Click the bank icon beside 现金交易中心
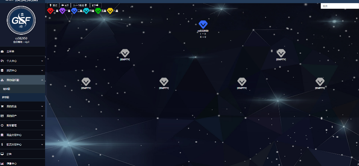The image size is (359, 166). (x=2, y=135)
